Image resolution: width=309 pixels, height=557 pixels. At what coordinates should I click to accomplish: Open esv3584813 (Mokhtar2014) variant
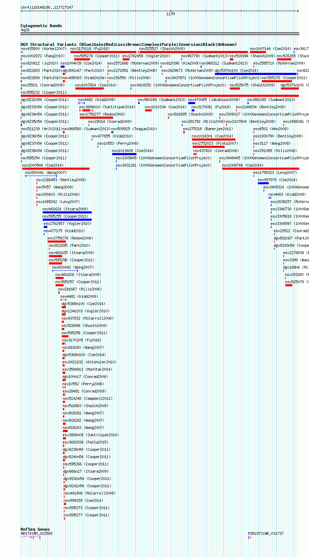tap(87, 369)
